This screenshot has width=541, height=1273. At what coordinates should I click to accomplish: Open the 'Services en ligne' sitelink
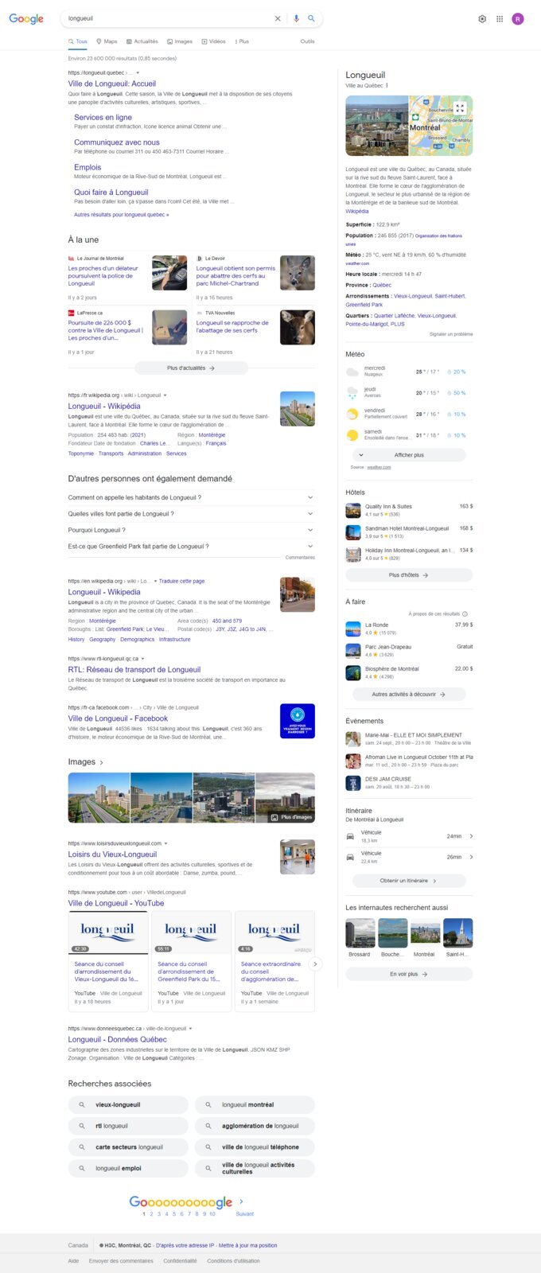103,117
